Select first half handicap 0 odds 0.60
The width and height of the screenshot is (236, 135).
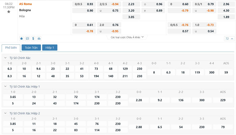(179, 4)
